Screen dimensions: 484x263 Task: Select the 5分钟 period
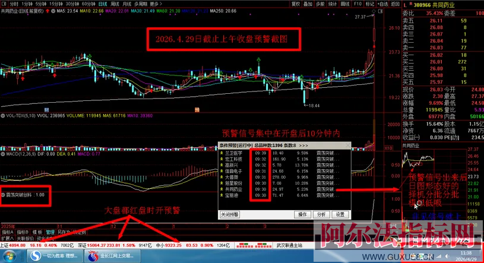click(41, 4)
